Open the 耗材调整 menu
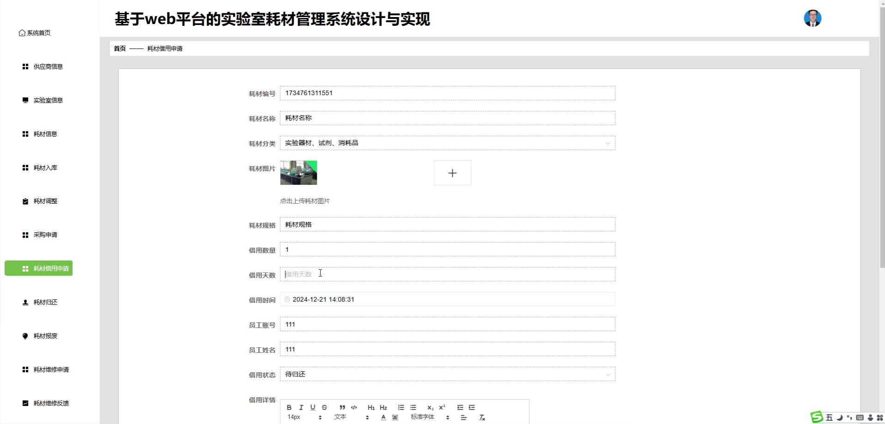 40,201
